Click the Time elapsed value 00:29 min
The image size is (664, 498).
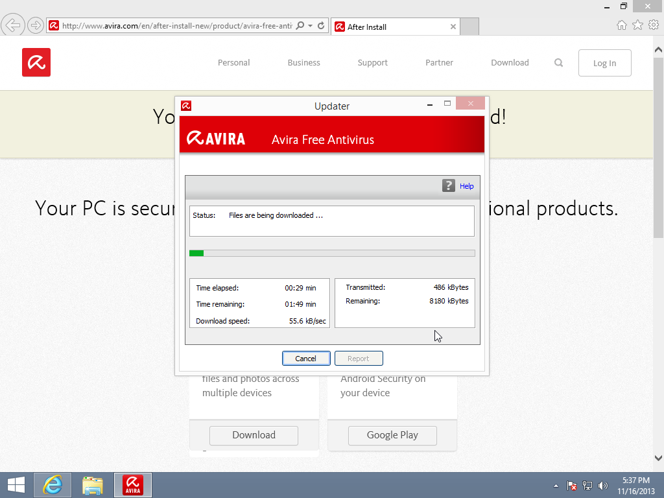(x=300, y=288)
